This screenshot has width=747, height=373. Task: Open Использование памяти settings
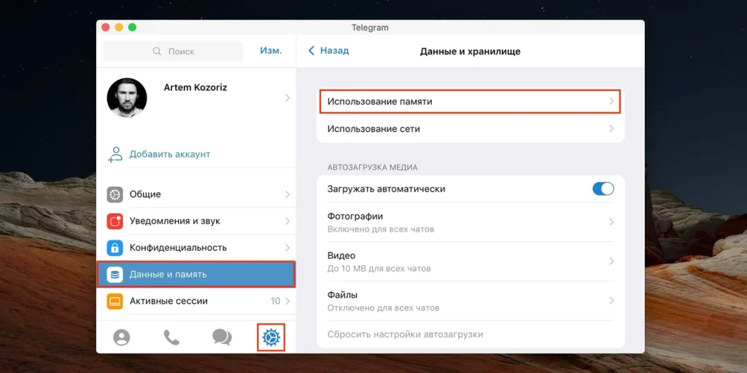pyautogui.click(x=471, y=102)
